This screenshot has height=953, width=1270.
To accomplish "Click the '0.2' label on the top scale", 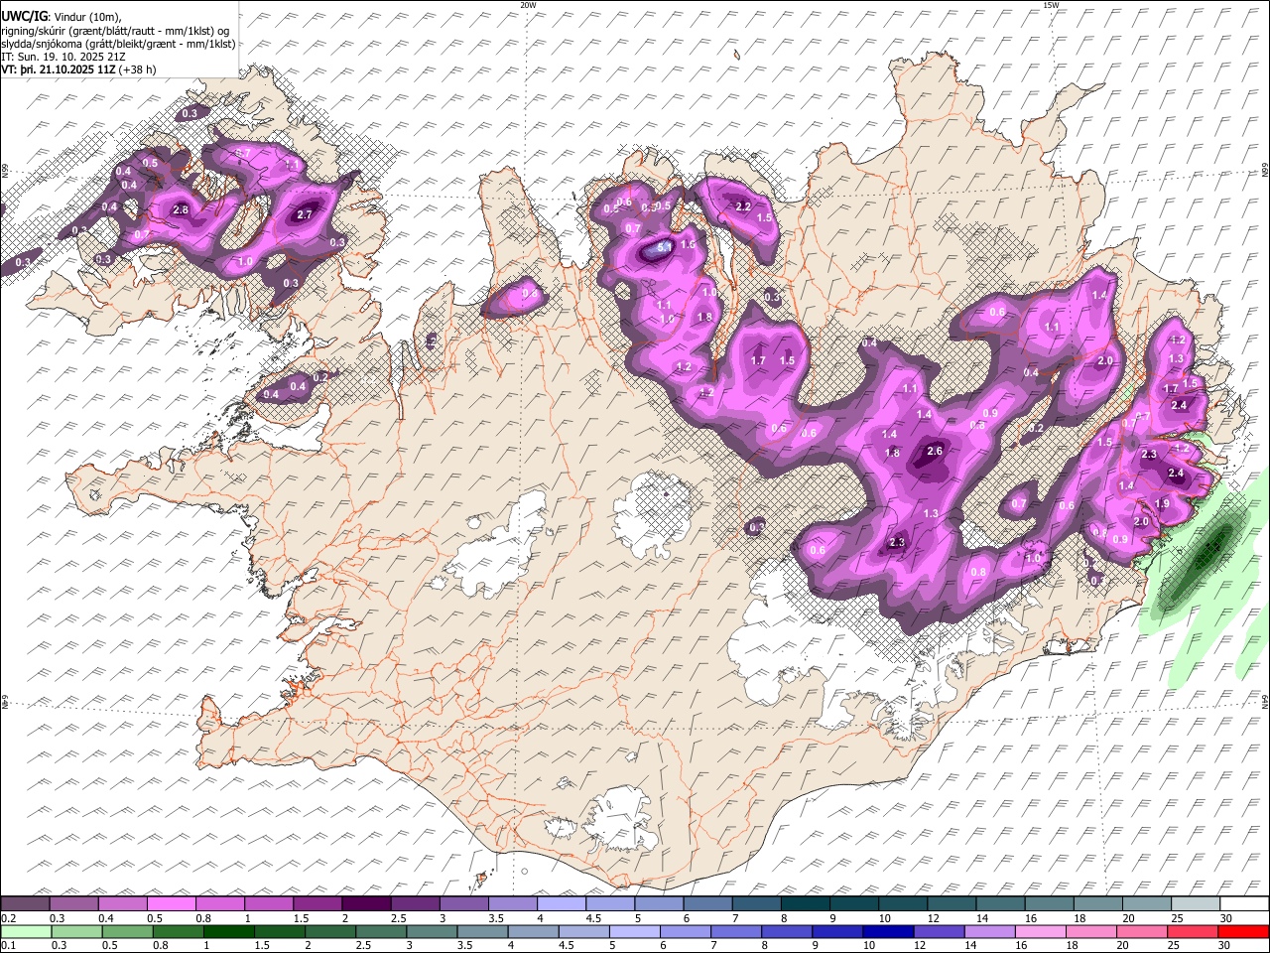I will (7, 918).
